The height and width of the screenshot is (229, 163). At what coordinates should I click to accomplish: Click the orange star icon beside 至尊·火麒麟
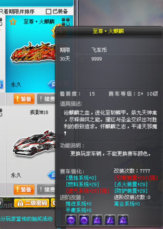(x=13, y=22)
